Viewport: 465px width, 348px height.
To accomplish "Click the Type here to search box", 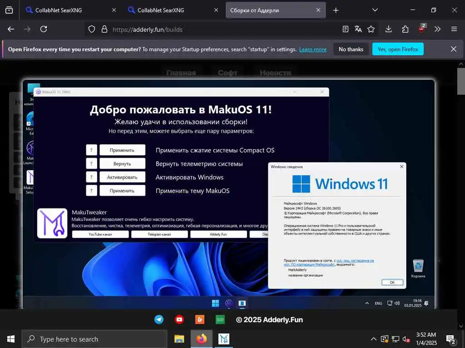I will (x=94, y=339).
